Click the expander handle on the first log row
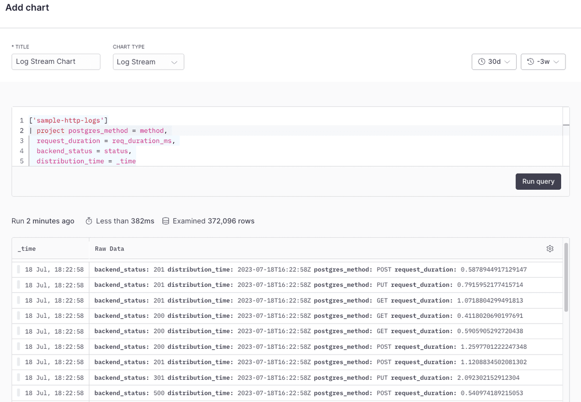 (18, 269)
